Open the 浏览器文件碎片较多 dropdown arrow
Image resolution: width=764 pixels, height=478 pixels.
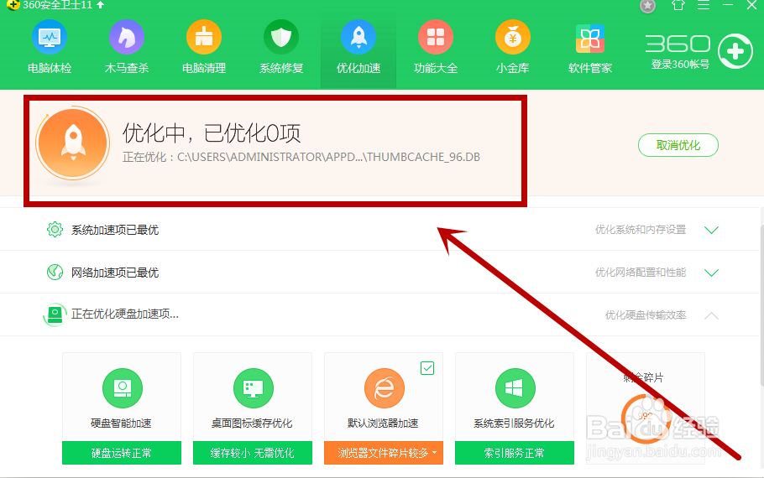pos(434,453)
